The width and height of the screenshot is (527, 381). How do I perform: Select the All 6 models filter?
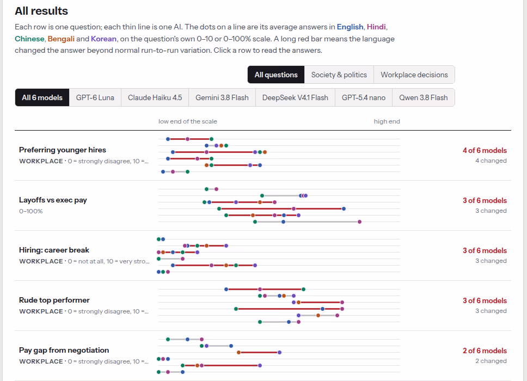pyautogui.click(x=42, y=97)
